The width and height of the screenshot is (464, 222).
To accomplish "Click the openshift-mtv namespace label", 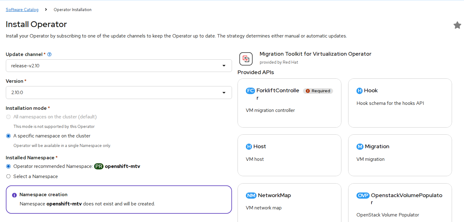I will [x=122, y=166].
